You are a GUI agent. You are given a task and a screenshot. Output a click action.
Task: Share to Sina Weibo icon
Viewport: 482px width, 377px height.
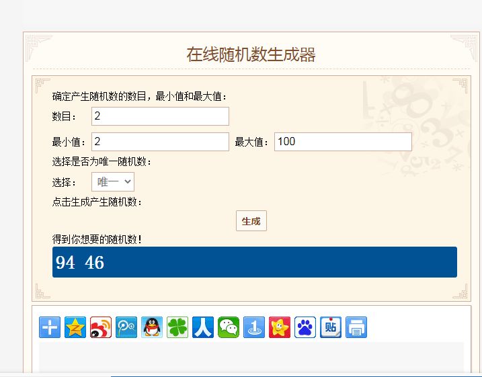101,327
